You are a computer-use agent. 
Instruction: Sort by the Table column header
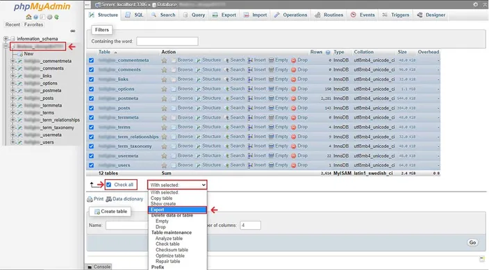coord(104,52)
